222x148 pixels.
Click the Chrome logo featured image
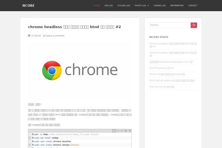pos(80,72)
